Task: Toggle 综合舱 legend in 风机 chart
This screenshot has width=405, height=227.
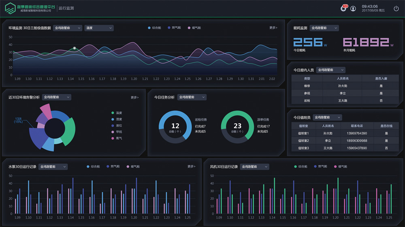Action: point(301,167)
